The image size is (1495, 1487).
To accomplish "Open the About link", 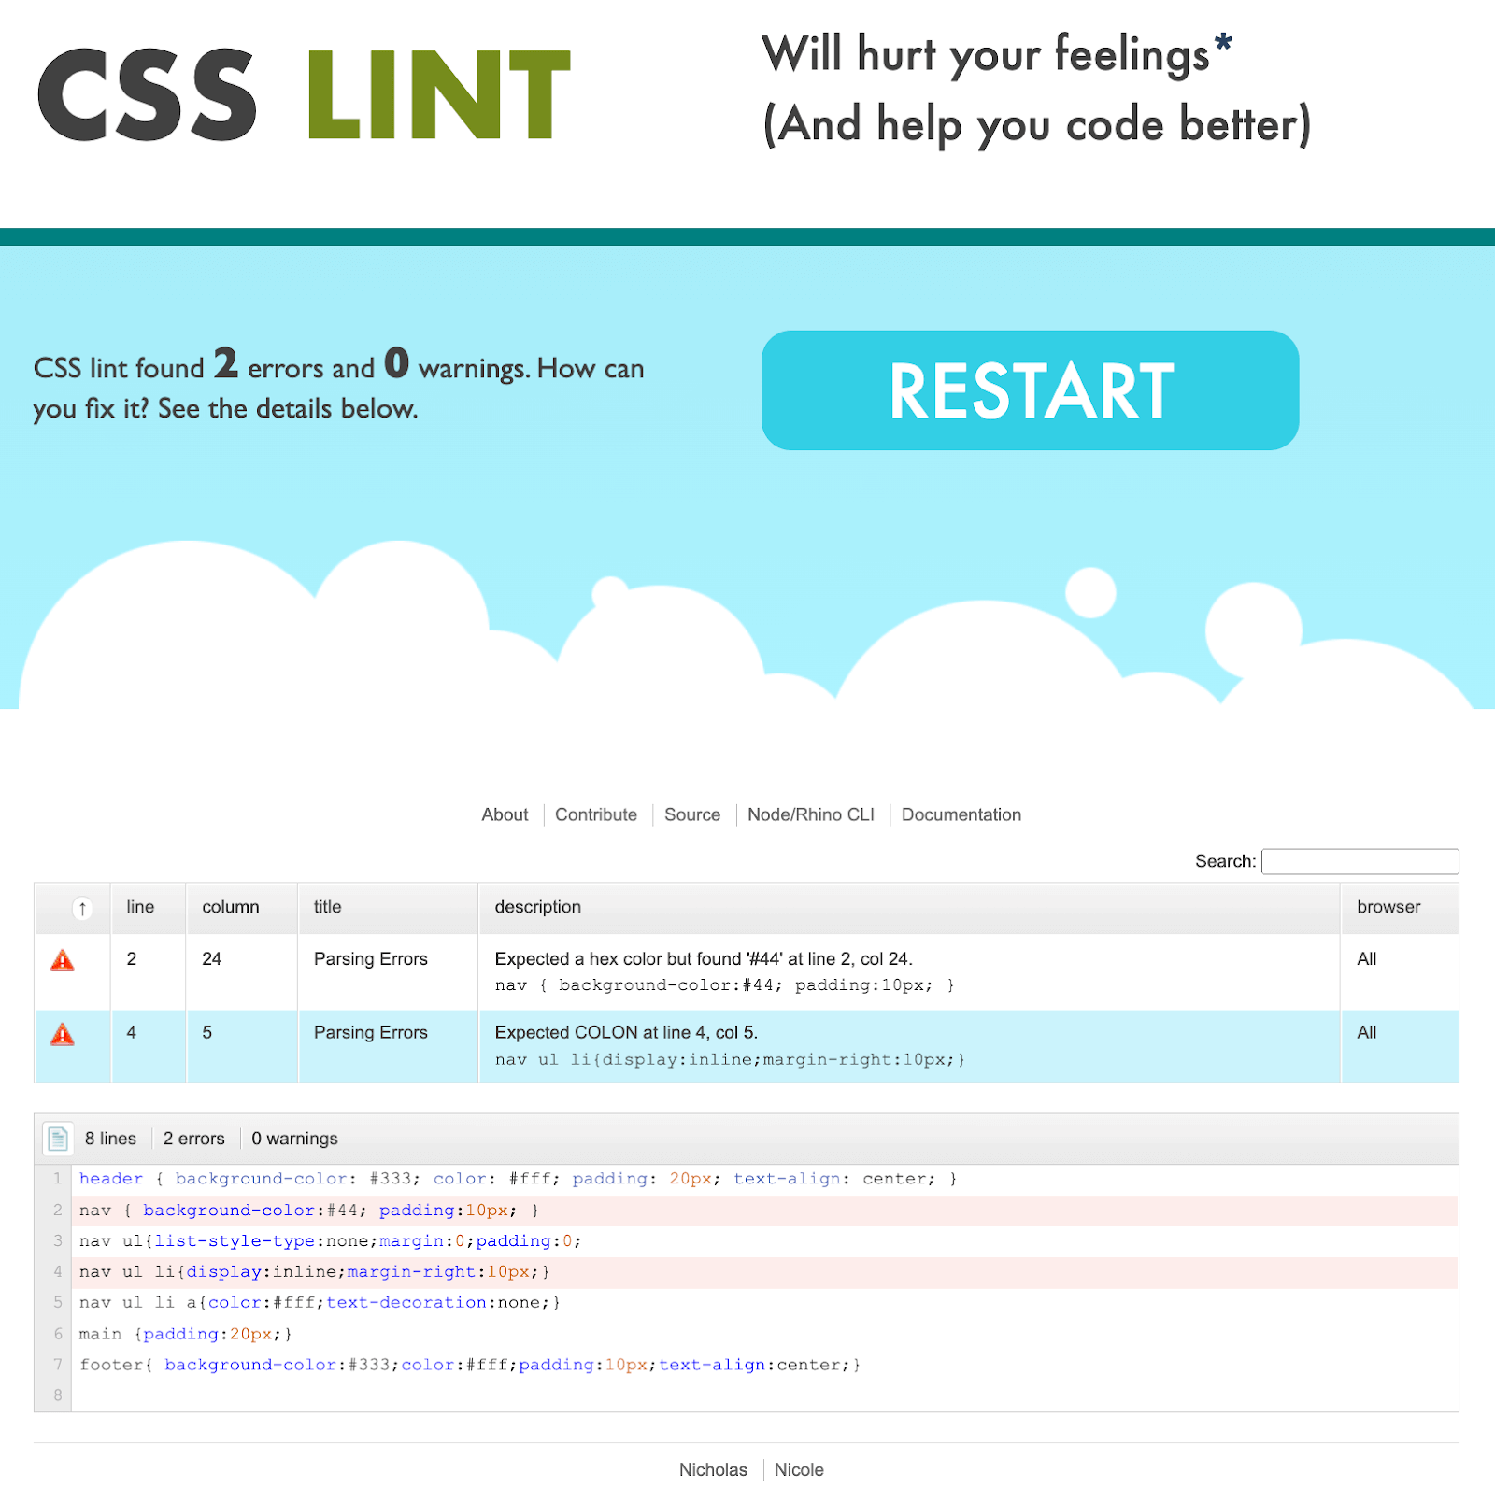I will tap(505, 814).
